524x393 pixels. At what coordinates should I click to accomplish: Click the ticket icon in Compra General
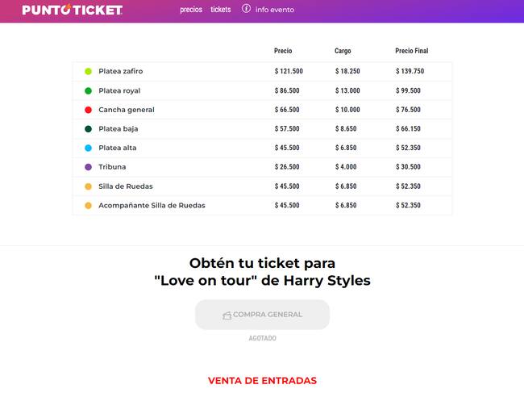[x=227, y=315]
